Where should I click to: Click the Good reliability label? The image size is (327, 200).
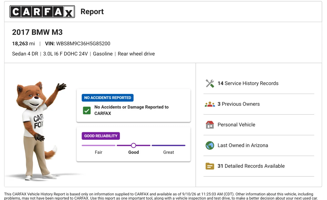[133, 152]
